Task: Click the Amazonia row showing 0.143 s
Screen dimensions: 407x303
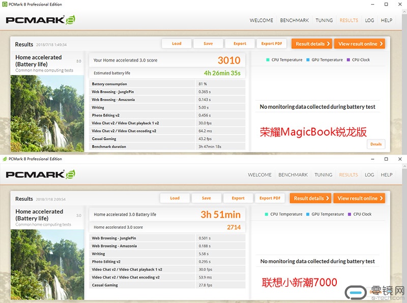Action: click(167, 99)
